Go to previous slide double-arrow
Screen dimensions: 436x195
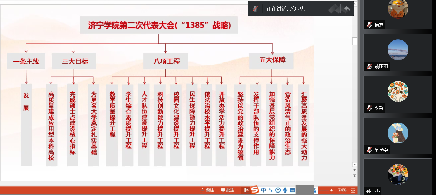[355, 170]
